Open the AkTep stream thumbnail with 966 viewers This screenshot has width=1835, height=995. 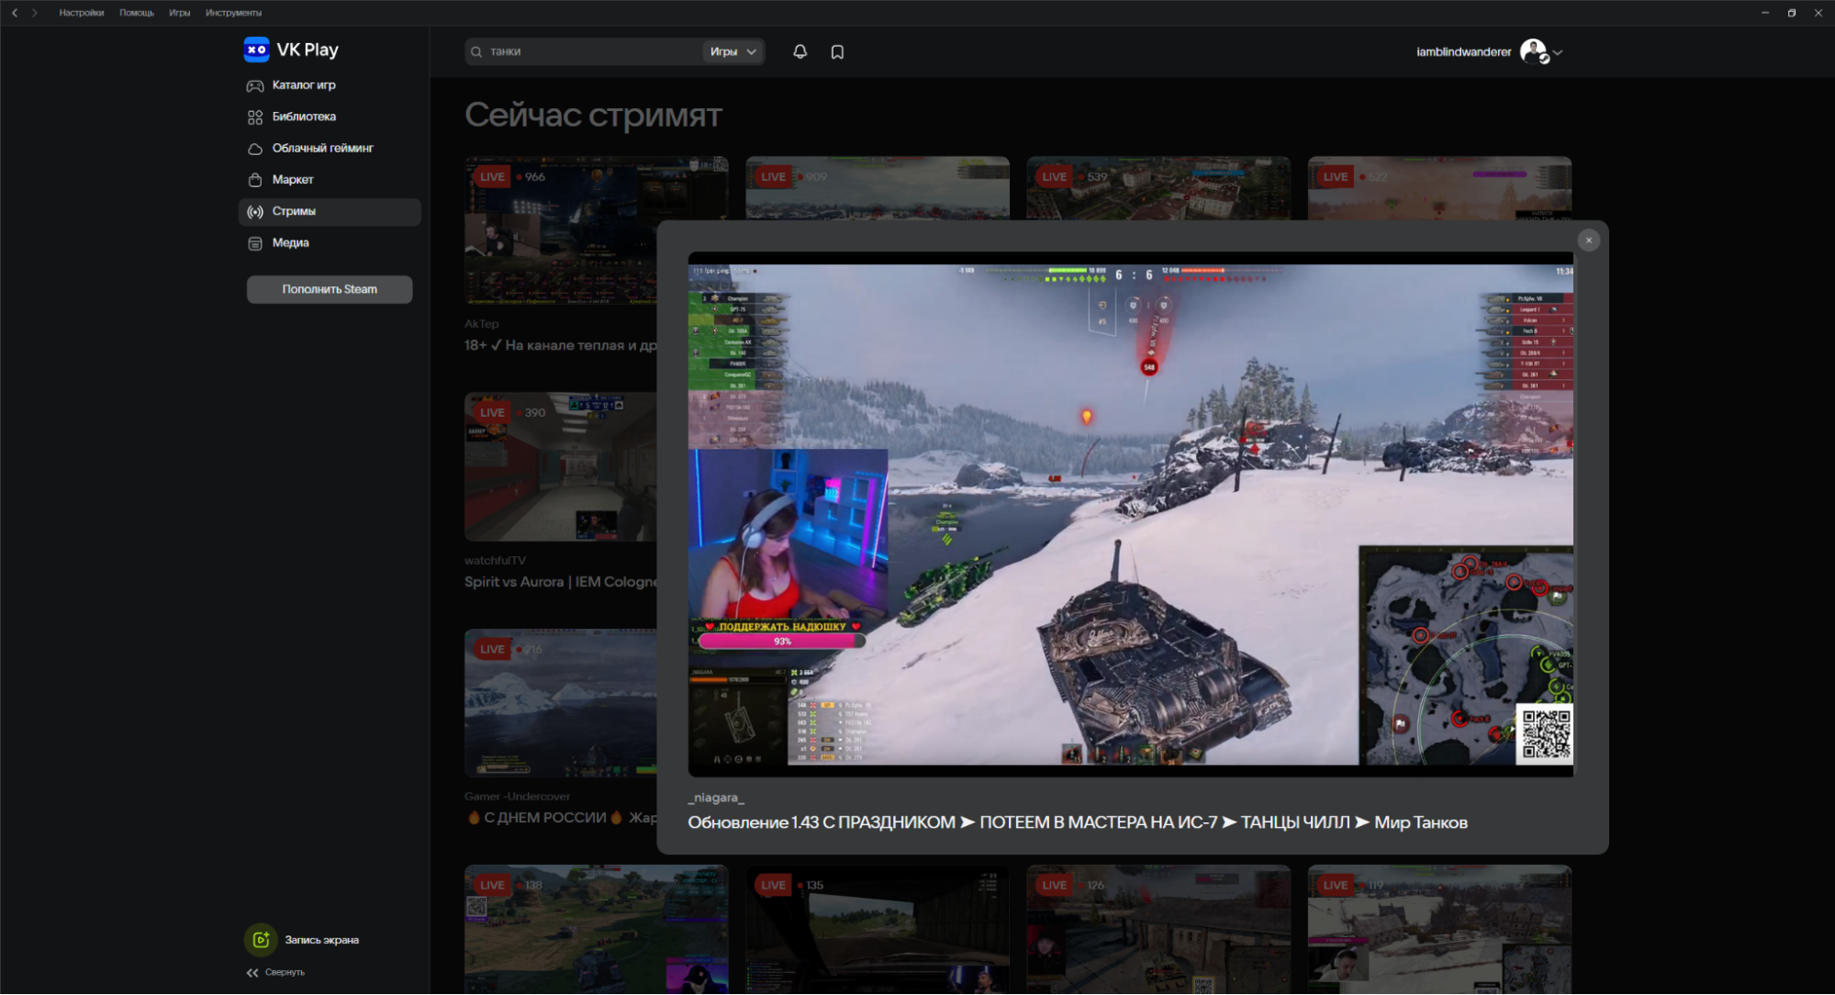[561, 229]
